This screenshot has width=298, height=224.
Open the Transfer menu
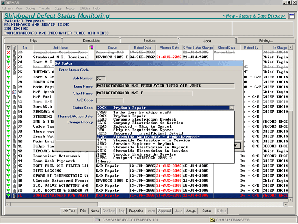45,8
